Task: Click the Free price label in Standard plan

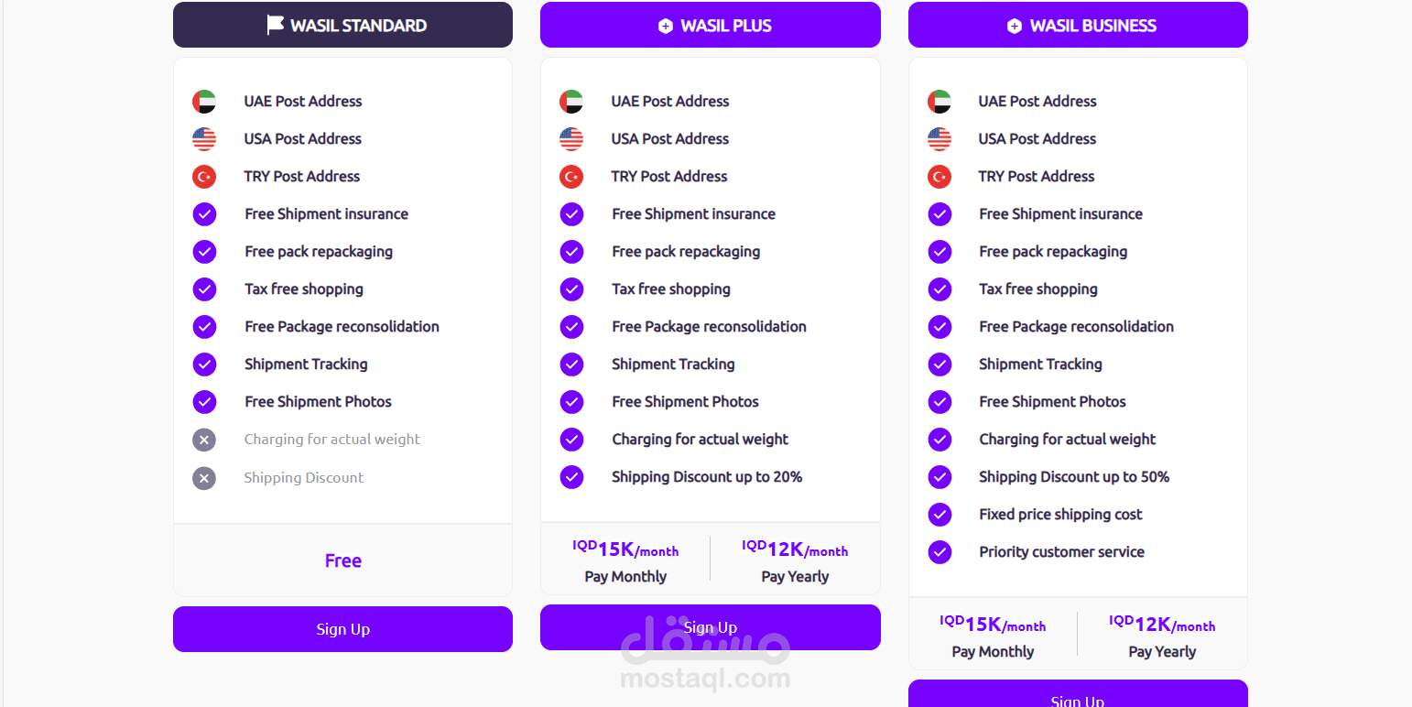Action: coord(343,560)
